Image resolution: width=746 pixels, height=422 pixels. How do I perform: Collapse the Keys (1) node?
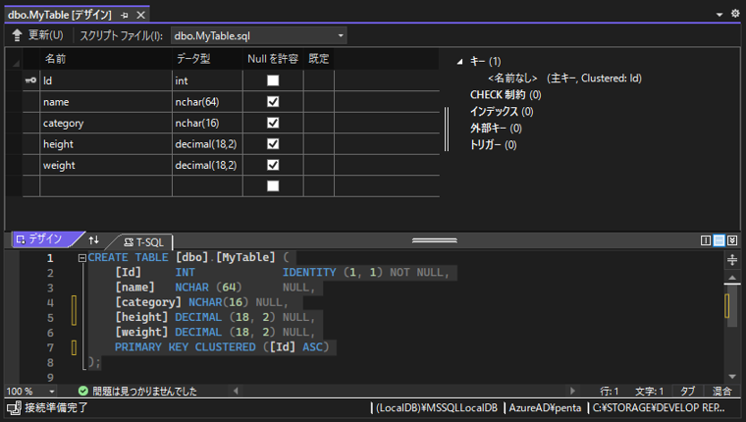[x=460, y=62]
